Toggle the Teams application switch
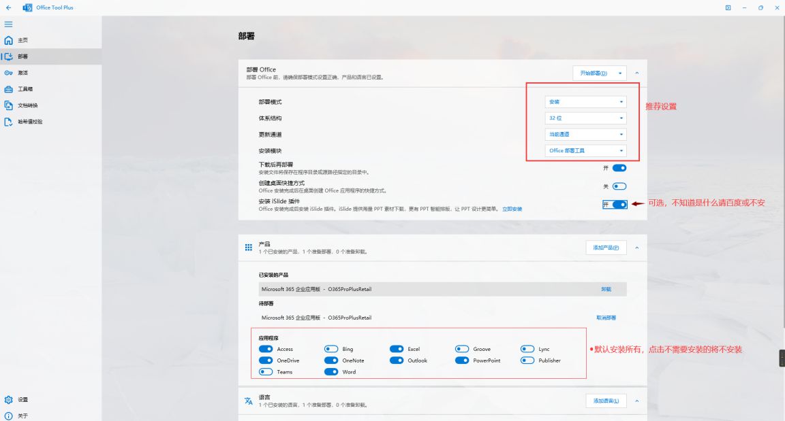Screen dimensions: 785x421 point(266,371)
